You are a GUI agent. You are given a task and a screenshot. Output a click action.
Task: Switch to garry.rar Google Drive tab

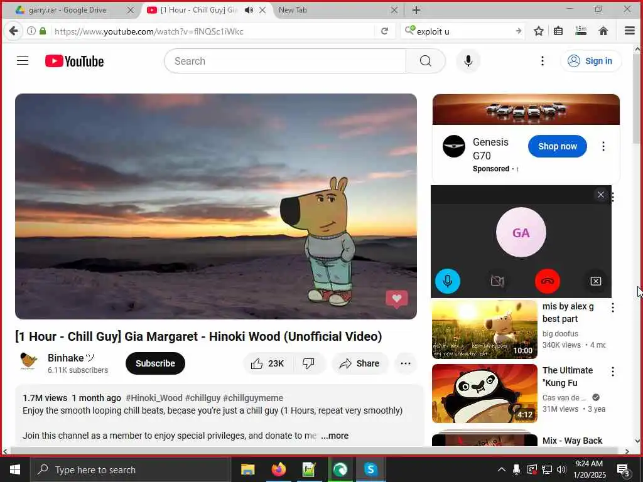pyautogui.click(x=68, y=10)
